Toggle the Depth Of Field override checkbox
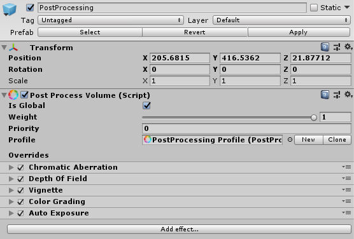Image resolution: width=354 pixels, height=239 pixels. 20,179
